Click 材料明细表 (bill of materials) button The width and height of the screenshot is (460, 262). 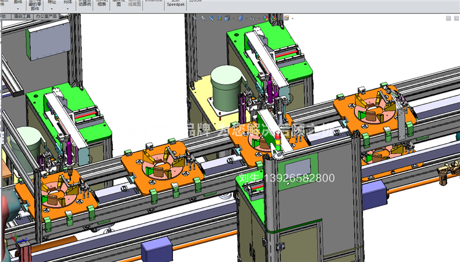point(102,3)
